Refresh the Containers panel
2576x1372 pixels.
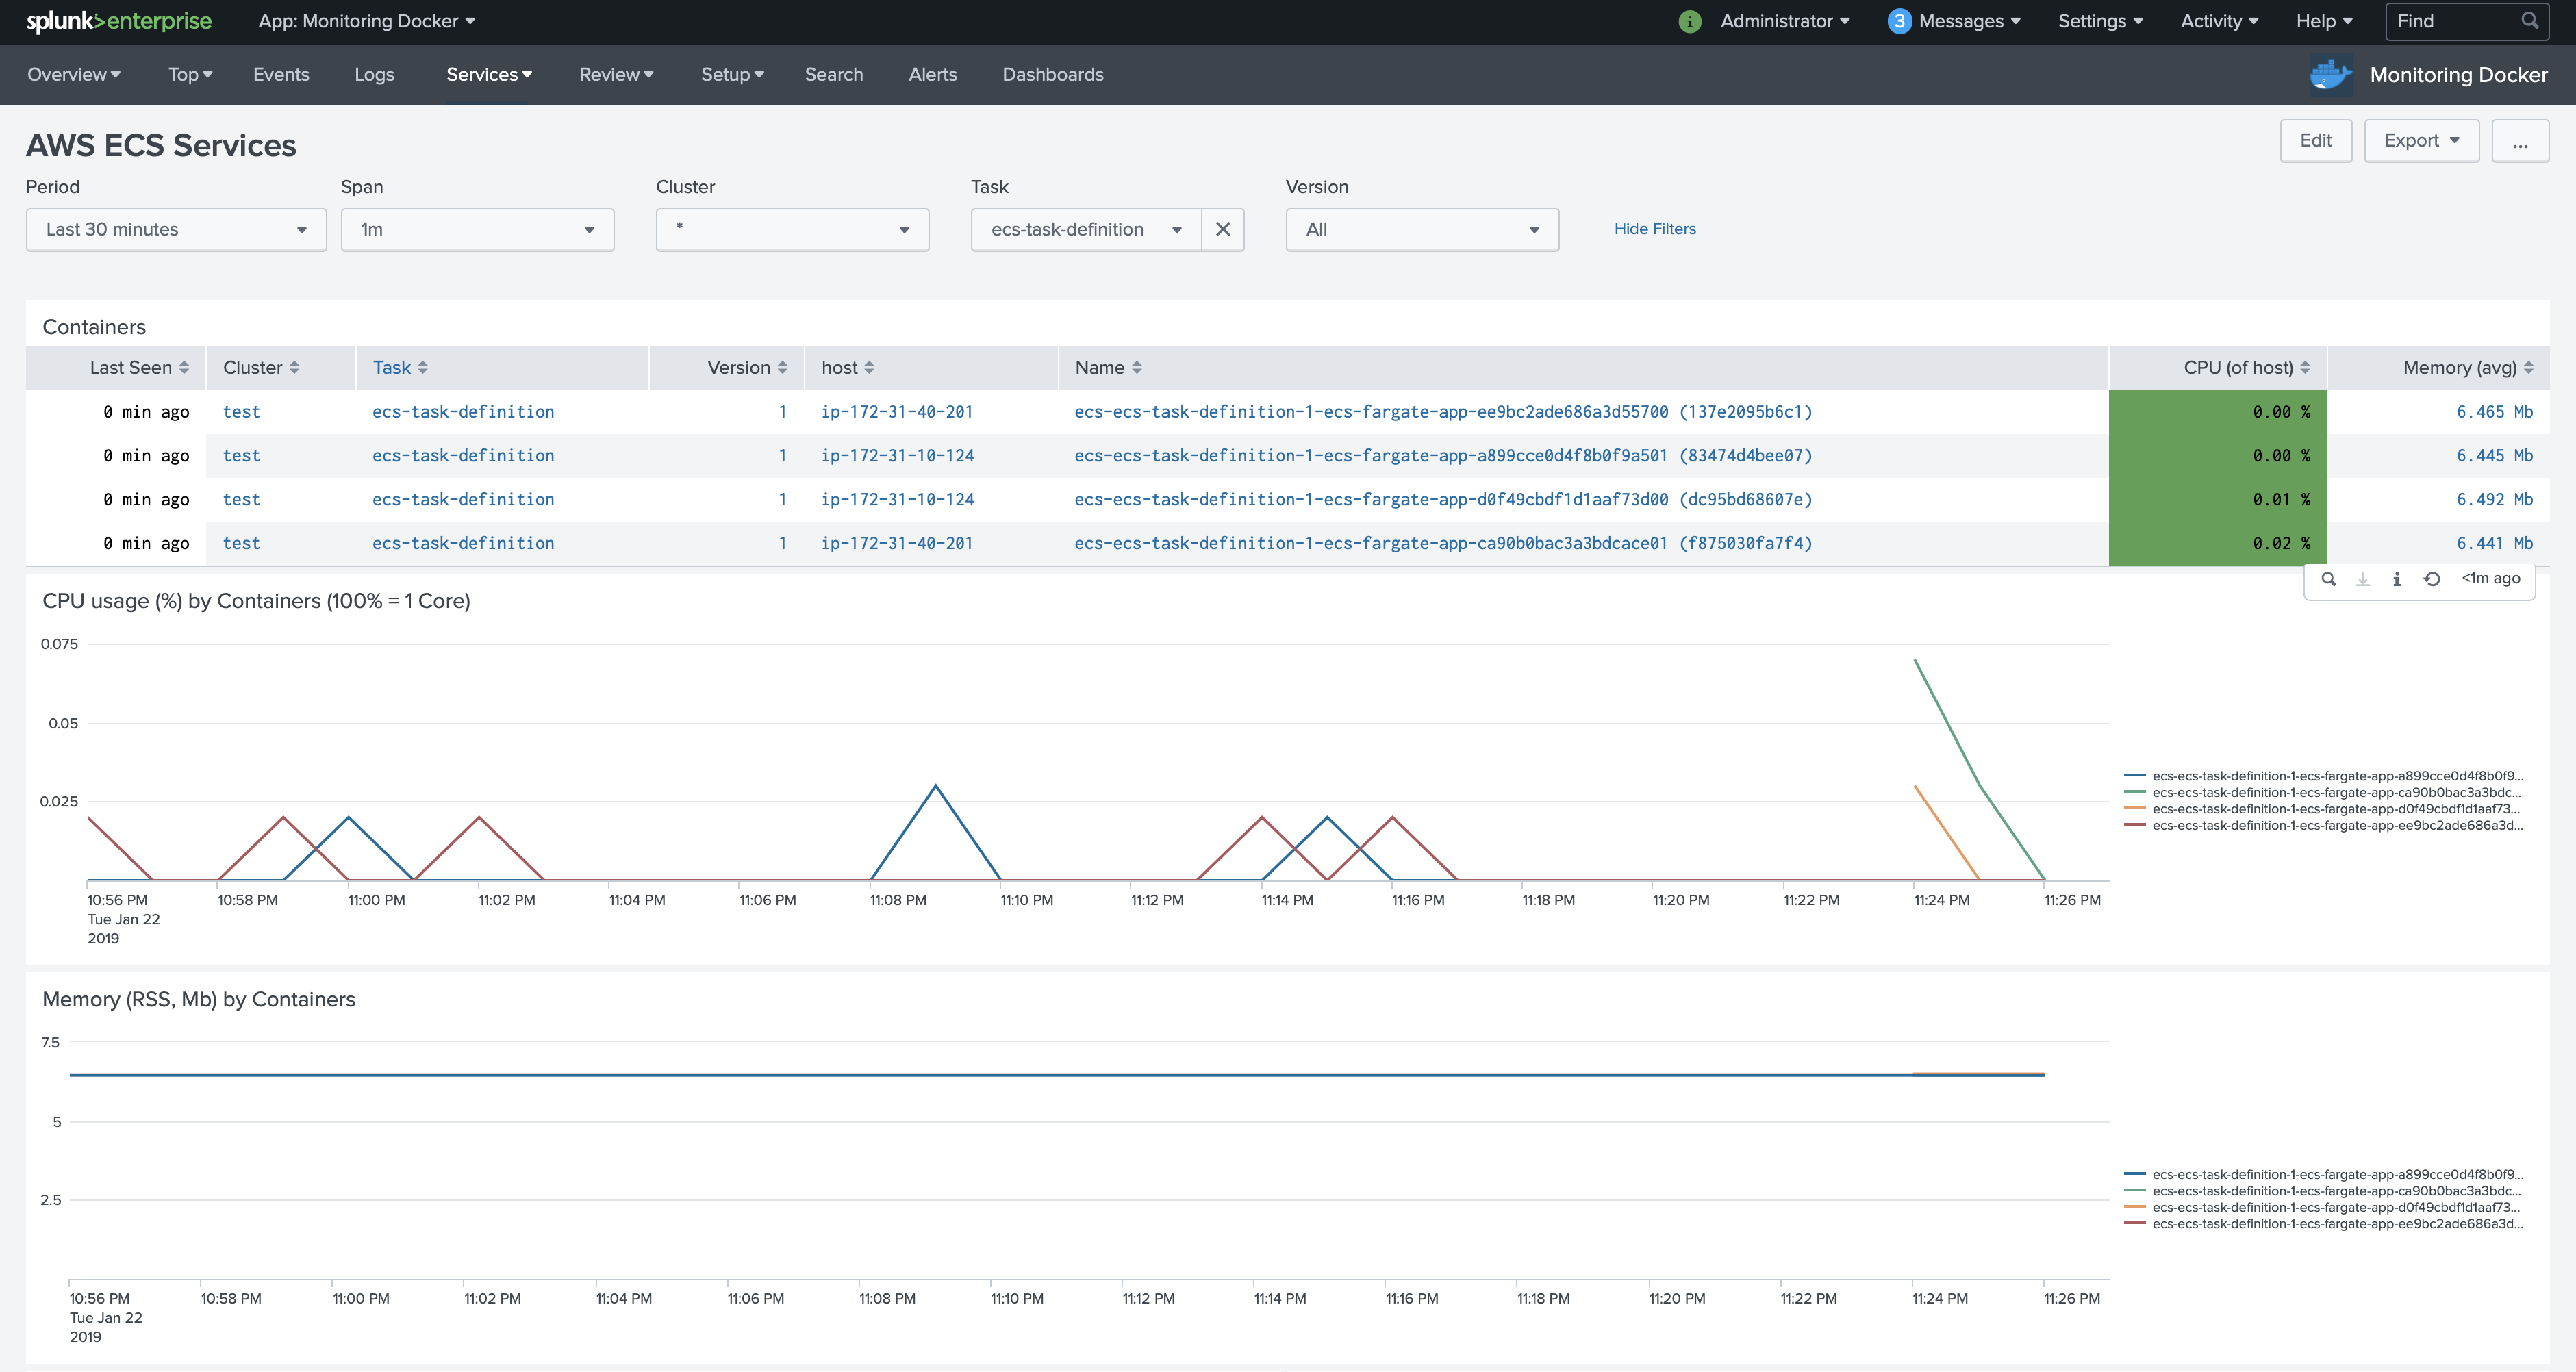2432,579
